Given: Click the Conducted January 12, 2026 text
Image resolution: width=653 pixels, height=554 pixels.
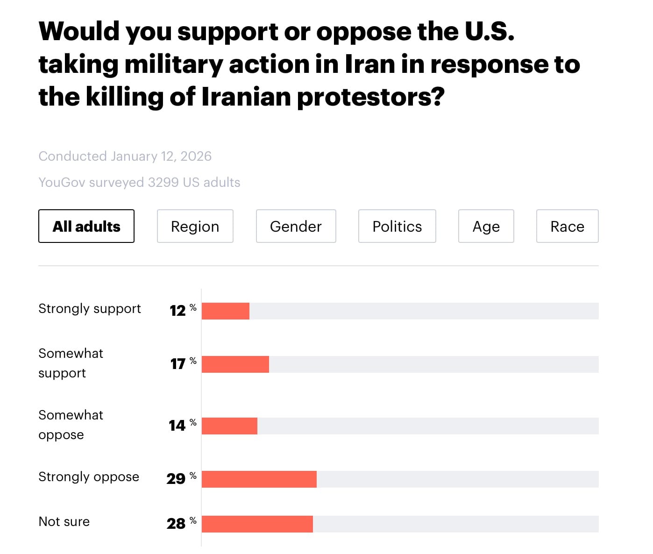Looking at the screenshot, I should pos(125,156).
